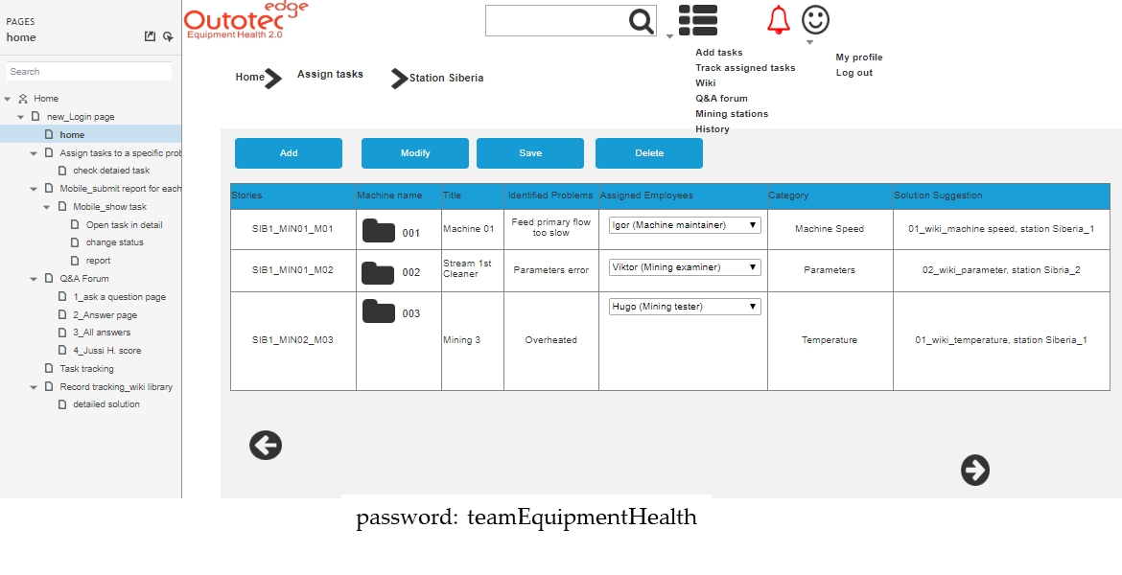The width and height of the screenshot is (1122, 575).
Task: Open folder icon for 002
Action: coord(378,272)
